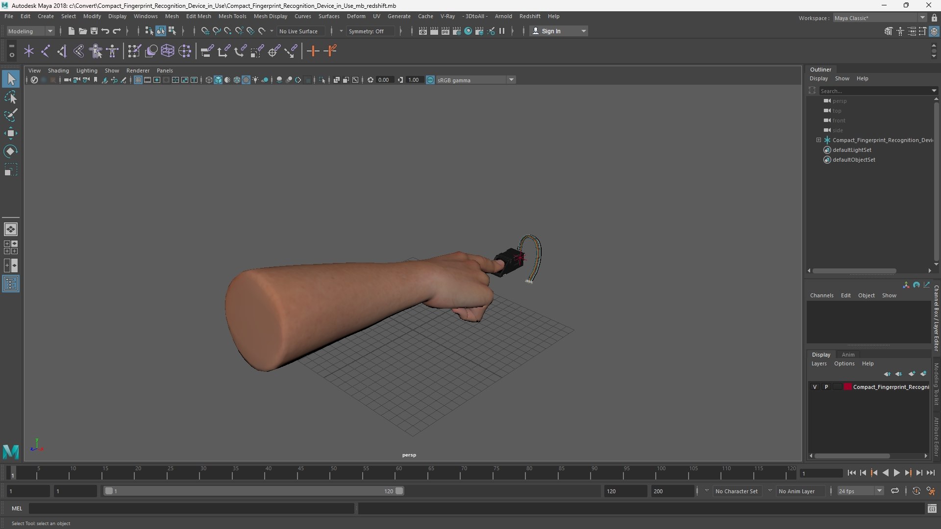Image resolution: width=941 pixels, height=529 pixels.
Task: Pick the Paint Selection tool
Action: (x=11, y=115)
